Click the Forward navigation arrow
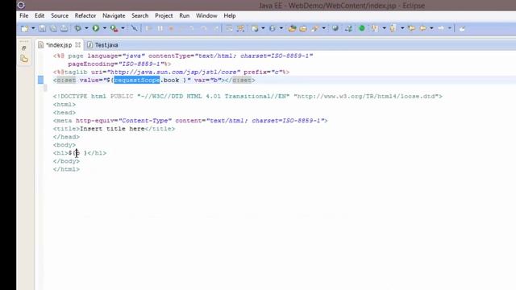516x290 pixels. click(x=441, y=29)
